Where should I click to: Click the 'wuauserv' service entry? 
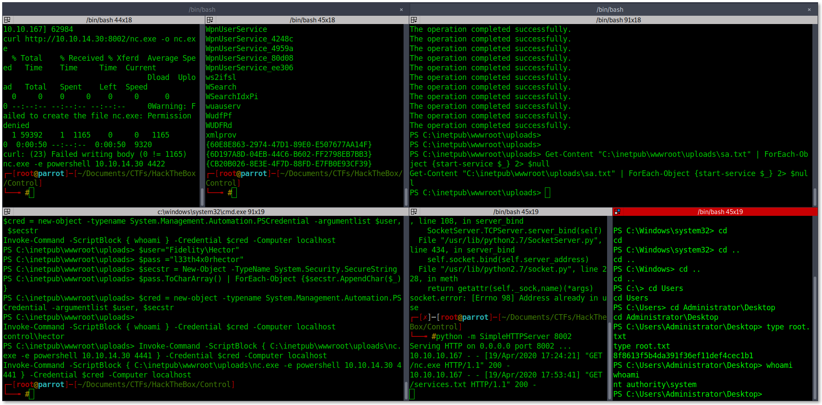[223, 106]
